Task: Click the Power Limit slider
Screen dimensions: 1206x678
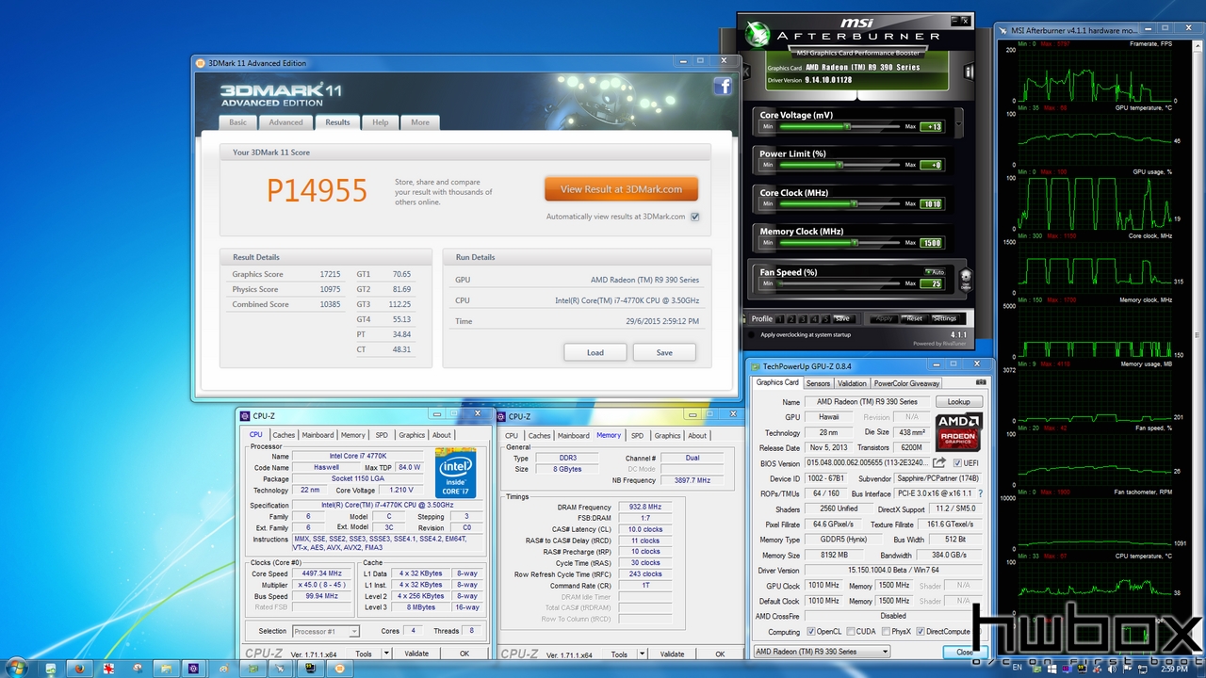Action: [840, 165]
